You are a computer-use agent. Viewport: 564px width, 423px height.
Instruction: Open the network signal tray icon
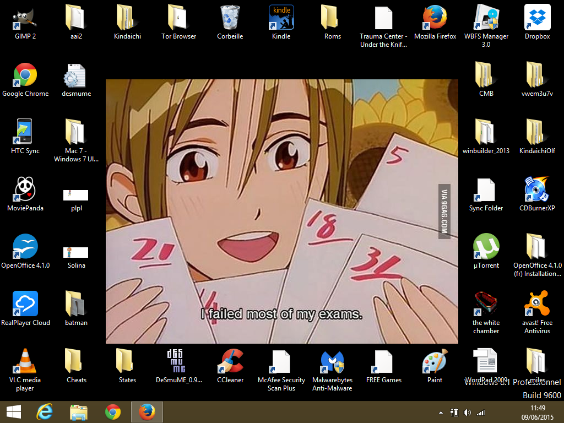tap(480, 413)
